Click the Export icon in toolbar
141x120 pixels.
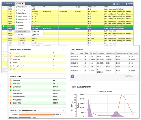tap(114, 4)
